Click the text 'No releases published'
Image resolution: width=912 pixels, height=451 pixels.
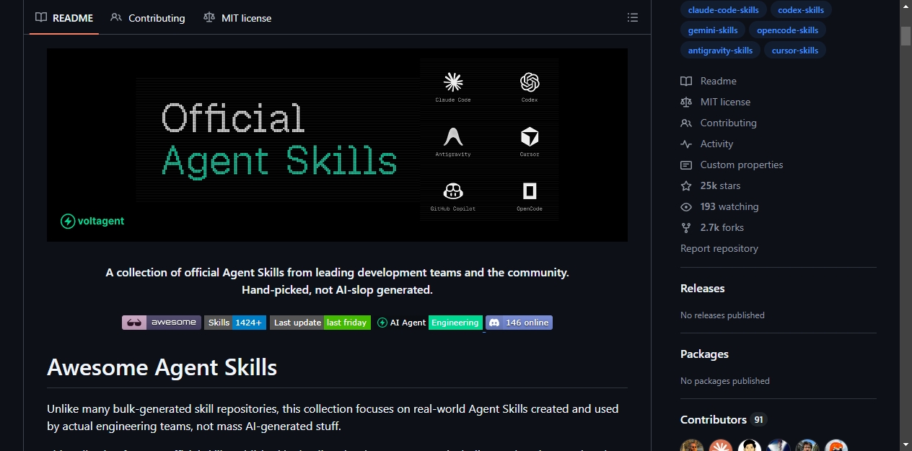coord(722,315)
